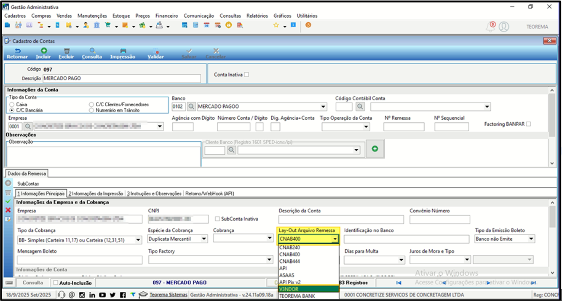Toggle the Conta Inativa checkbox

pos(246,75)
